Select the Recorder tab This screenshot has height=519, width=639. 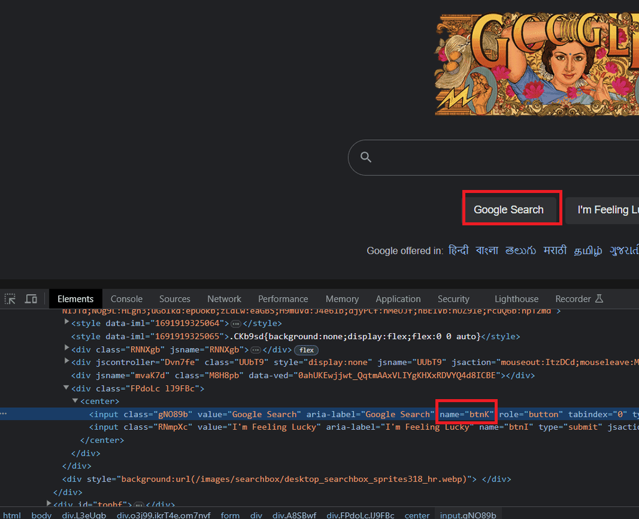578,299
